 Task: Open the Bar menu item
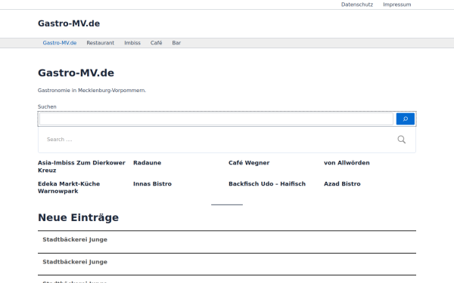pos(176,43)
